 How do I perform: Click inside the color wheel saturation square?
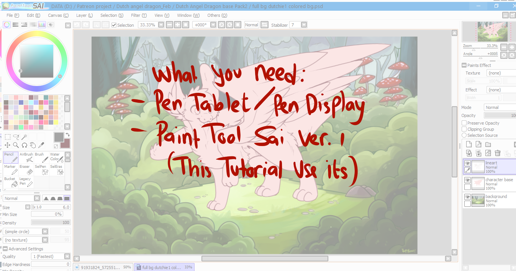click(x=36, y=61)
